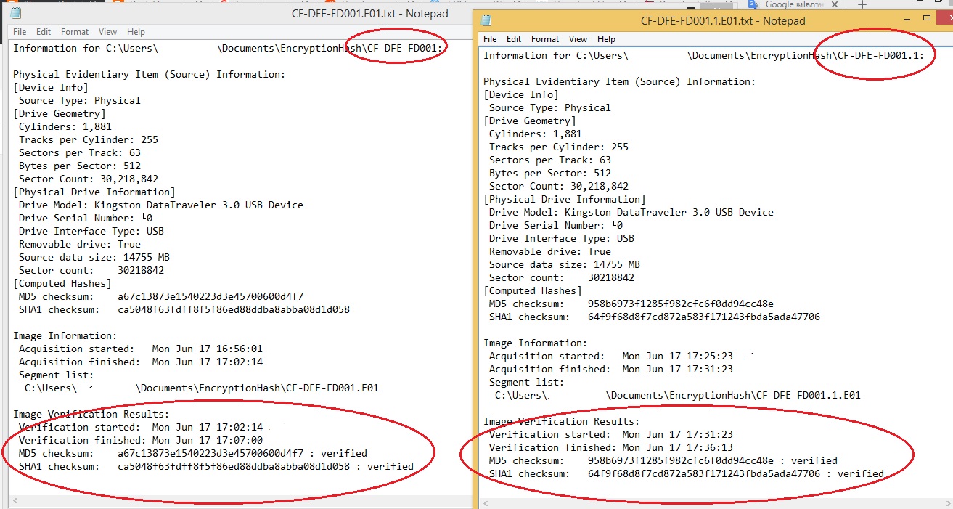
Task: Click 'Acquisition started: Mon Jun 17 17:25:23' line
Action: point(611,356)
